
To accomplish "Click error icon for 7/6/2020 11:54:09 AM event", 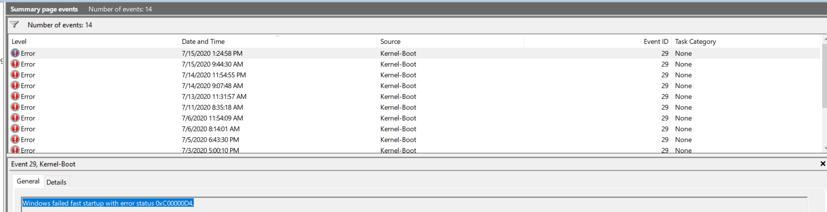I will click(x=15, y=118).
